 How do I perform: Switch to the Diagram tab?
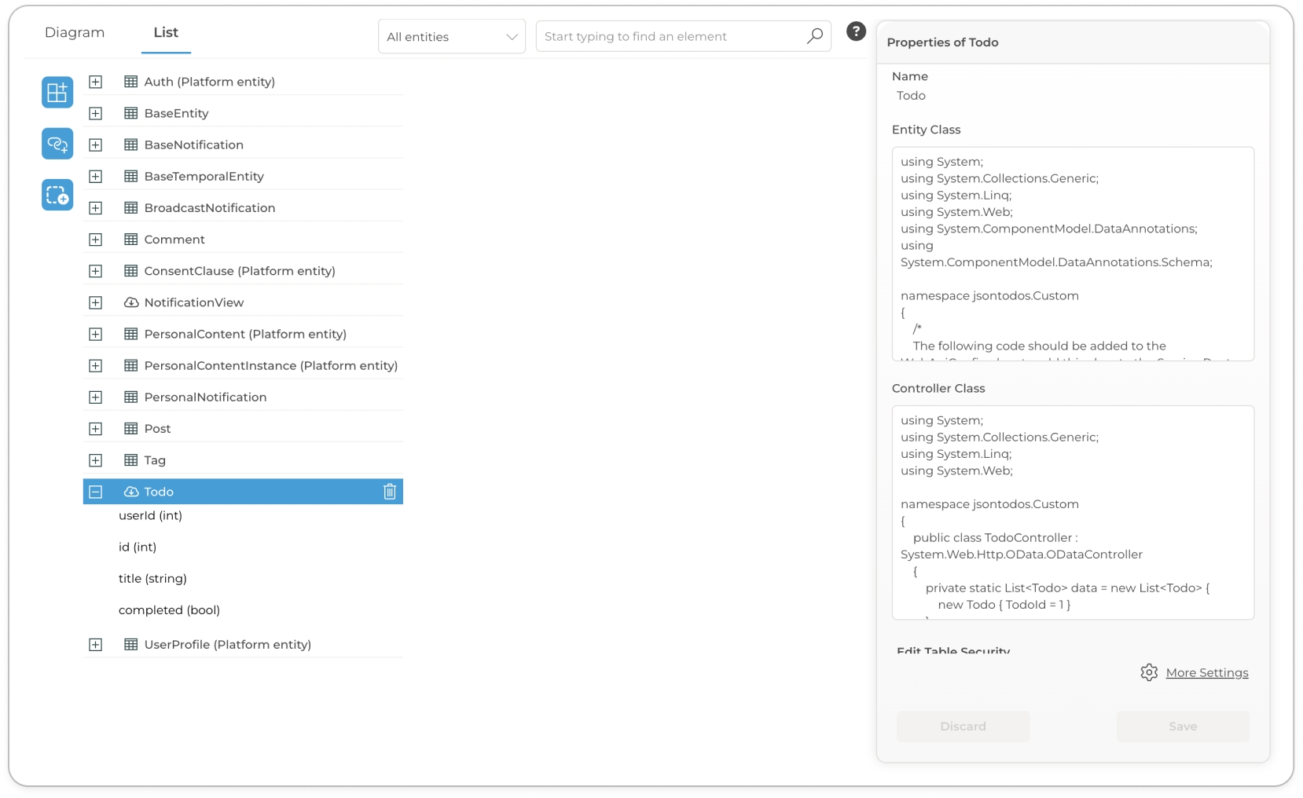tap(75, 32)
